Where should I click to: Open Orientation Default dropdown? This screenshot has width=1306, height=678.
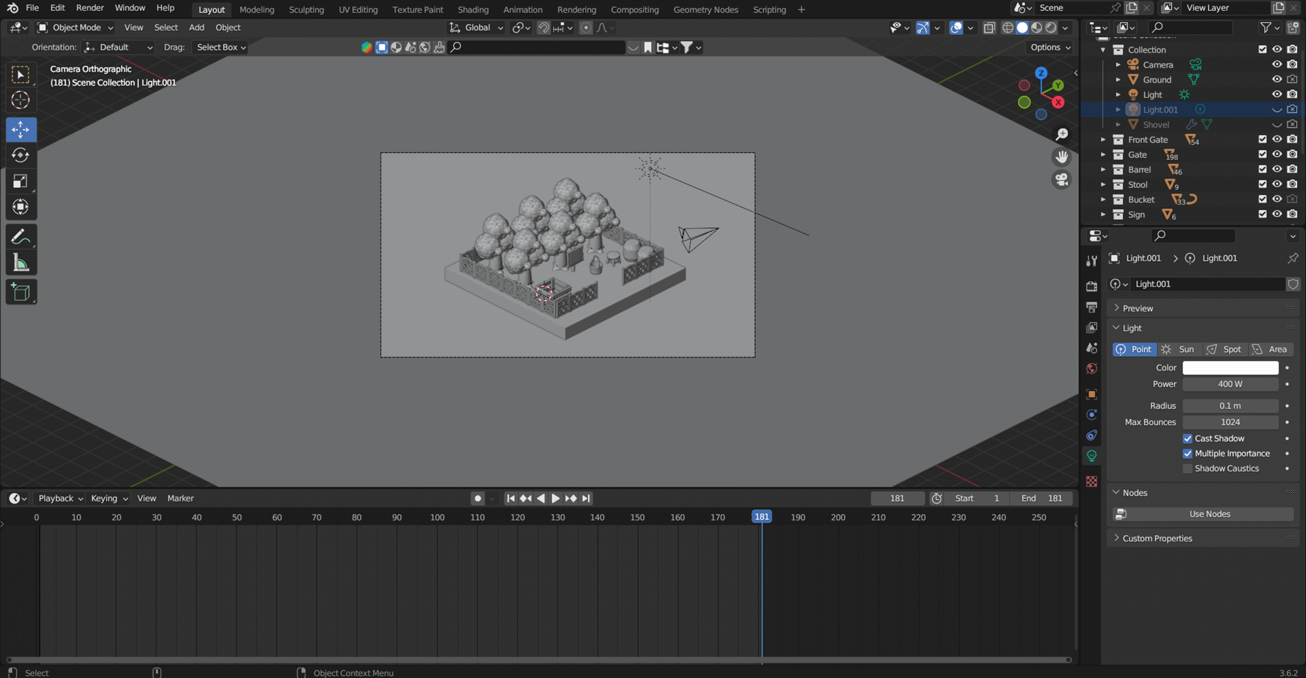coord(118,47)
